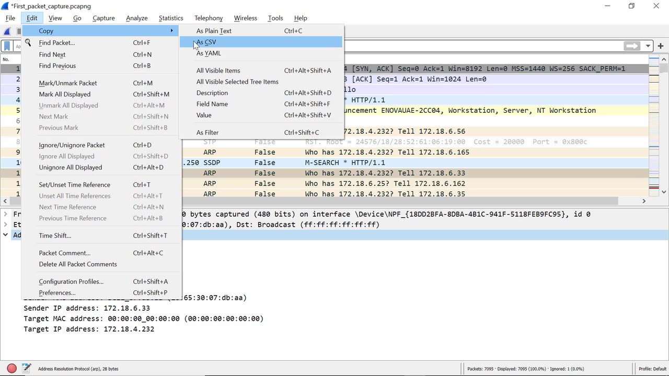The height and width of the screenshot is (376, 669).
Task: Open the Help menu
Action: coord(301,18)
